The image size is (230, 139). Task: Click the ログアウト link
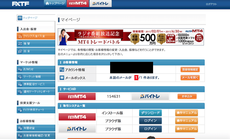211,4
